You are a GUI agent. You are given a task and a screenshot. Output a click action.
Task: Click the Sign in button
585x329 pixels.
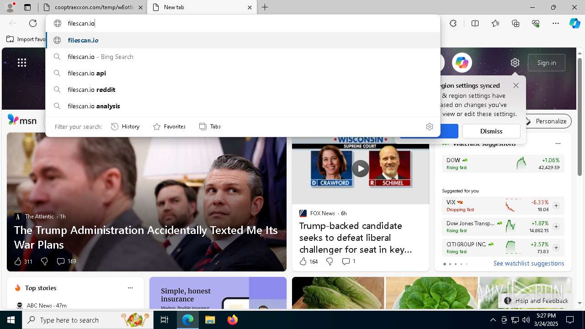[x=547, y=63]
